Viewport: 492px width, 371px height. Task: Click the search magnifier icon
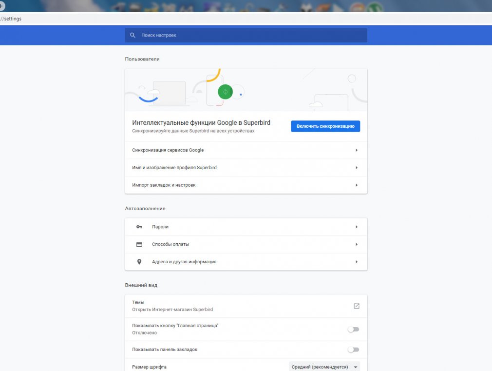tap(132, 35)
